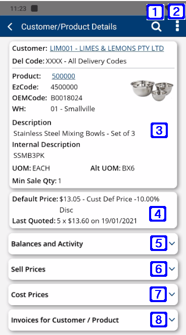Tap Invoices for Customer / Product title
186x335 pixels.
pyautogui.click(x=65, y=320)
